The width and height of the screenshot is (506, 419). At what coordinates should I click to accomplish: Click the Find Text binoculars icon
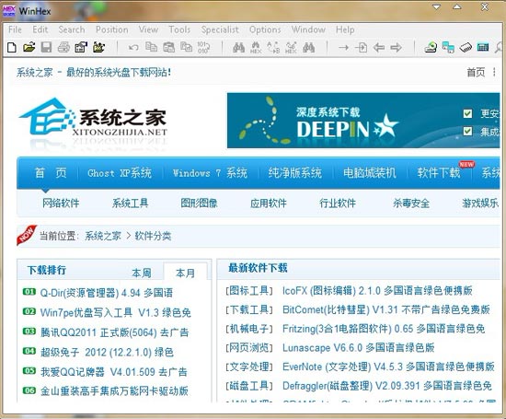point(239,48)
